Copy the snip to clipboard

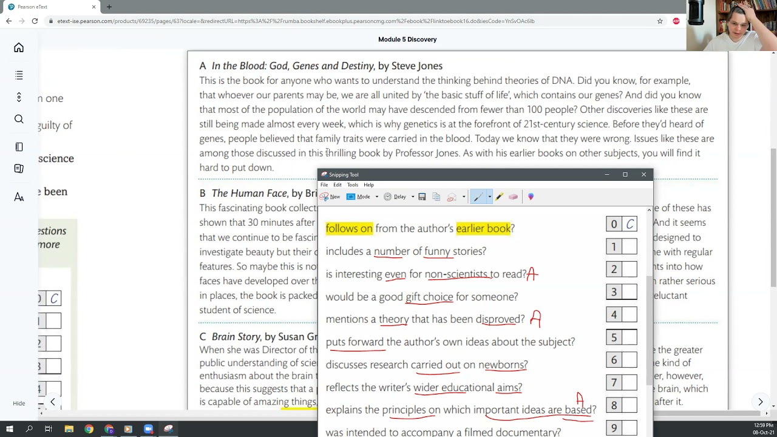436,197
